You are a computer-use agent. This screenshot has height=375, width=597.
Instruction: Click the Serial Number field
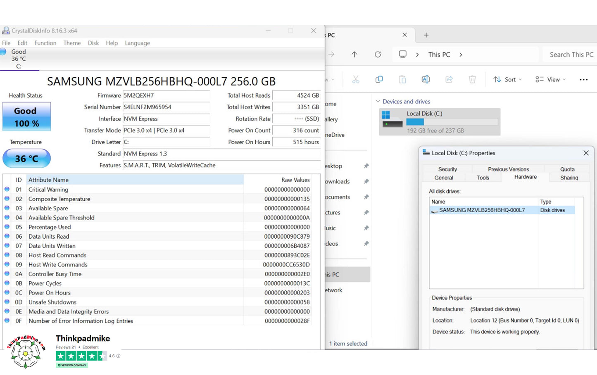coord(166,107)
